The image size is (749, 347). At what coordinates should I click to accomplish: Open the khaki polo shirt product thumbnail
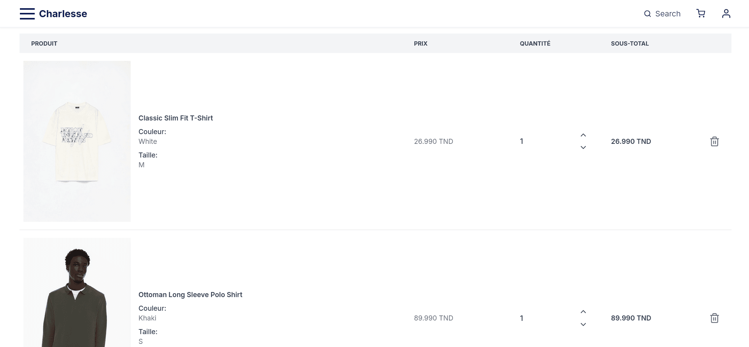click(77, 292)
